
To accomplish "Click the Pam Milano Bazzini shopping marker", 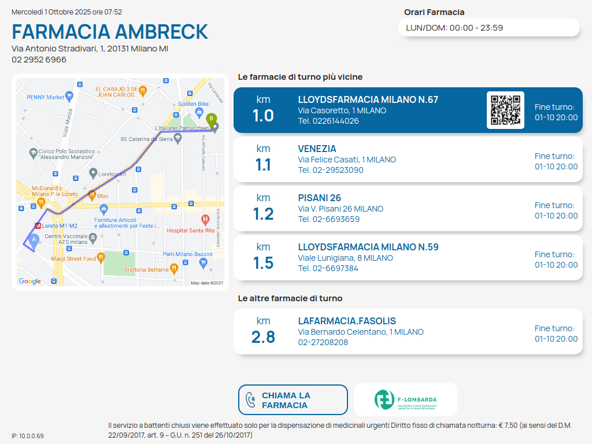I will pyautogui.click(x=203, y=264).
